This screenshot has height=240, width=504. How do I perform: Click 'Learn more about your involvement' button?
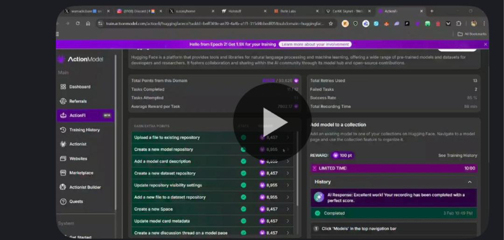[x=316, y=44]
